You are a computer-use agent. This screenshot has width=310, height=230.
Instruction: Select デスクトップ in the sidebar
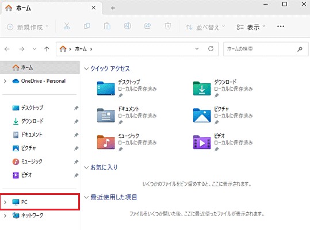tap(40, 108)
